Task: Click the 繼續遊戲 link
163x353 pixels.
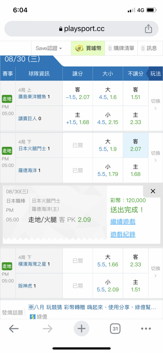Action: [x=123, y=222]
